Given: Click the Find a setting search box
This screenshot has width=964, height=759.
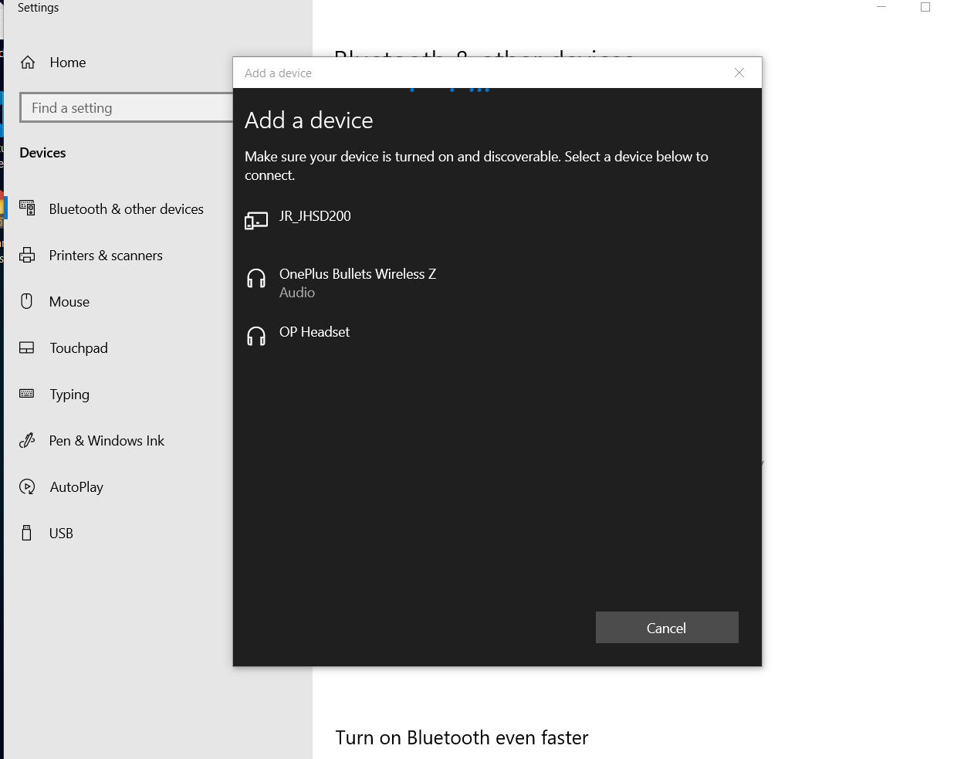Looking at the screenshot, I should [127, 107].
